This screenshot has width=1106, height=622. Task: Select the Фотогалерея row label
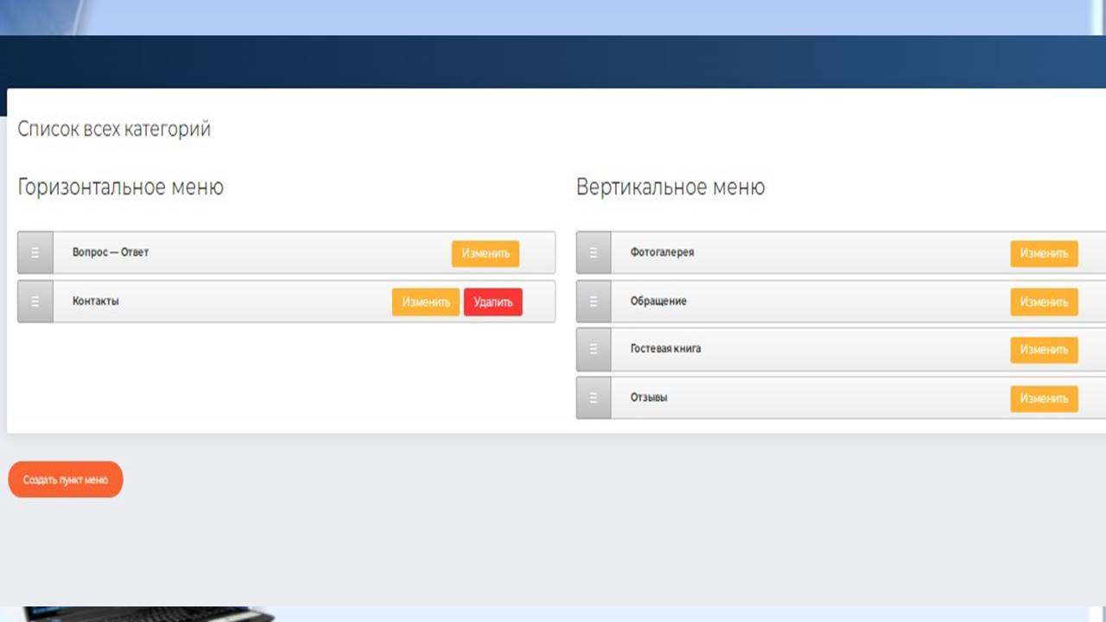pyautogui.click(x=663, y=252)
